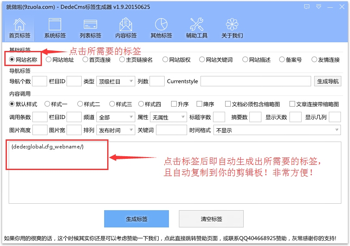This screenshot has width=350, height=246.
Task: Select the 默认样式 radio option
Action: 23,104
